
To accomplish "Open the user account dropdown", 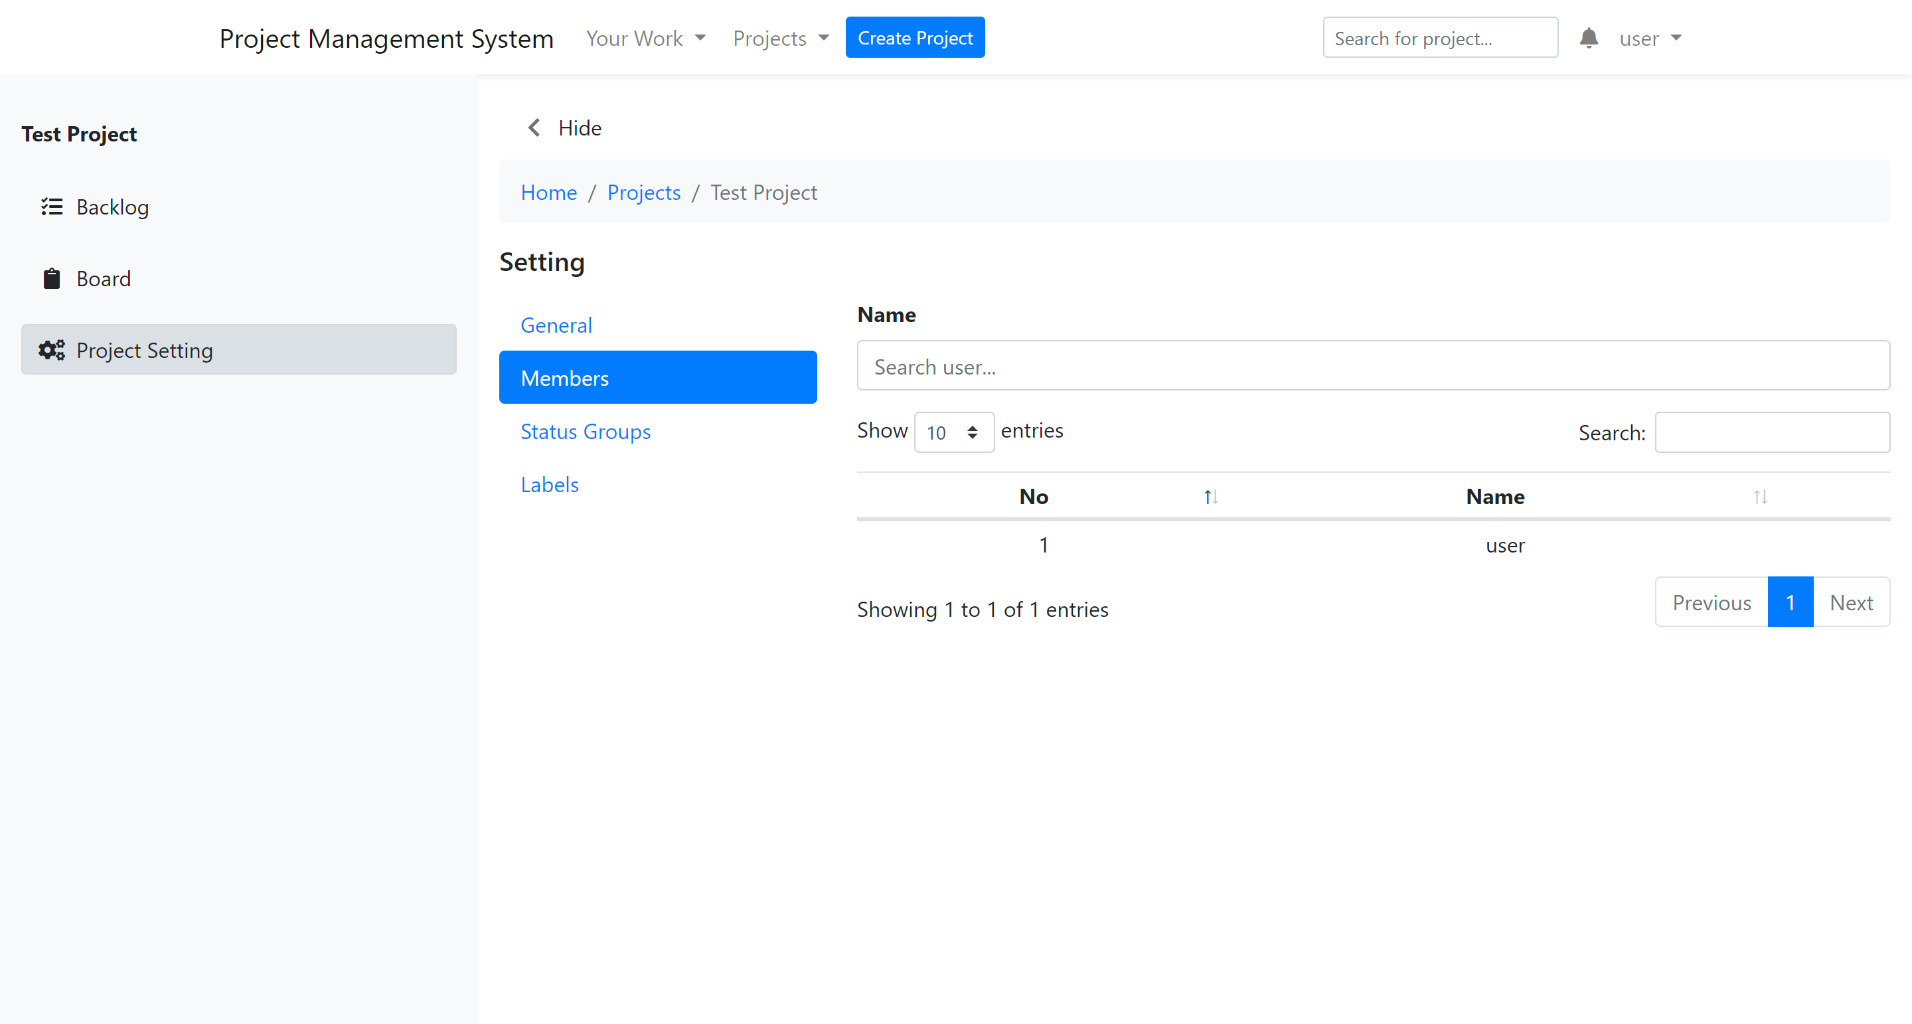I will click(1649, 38).
